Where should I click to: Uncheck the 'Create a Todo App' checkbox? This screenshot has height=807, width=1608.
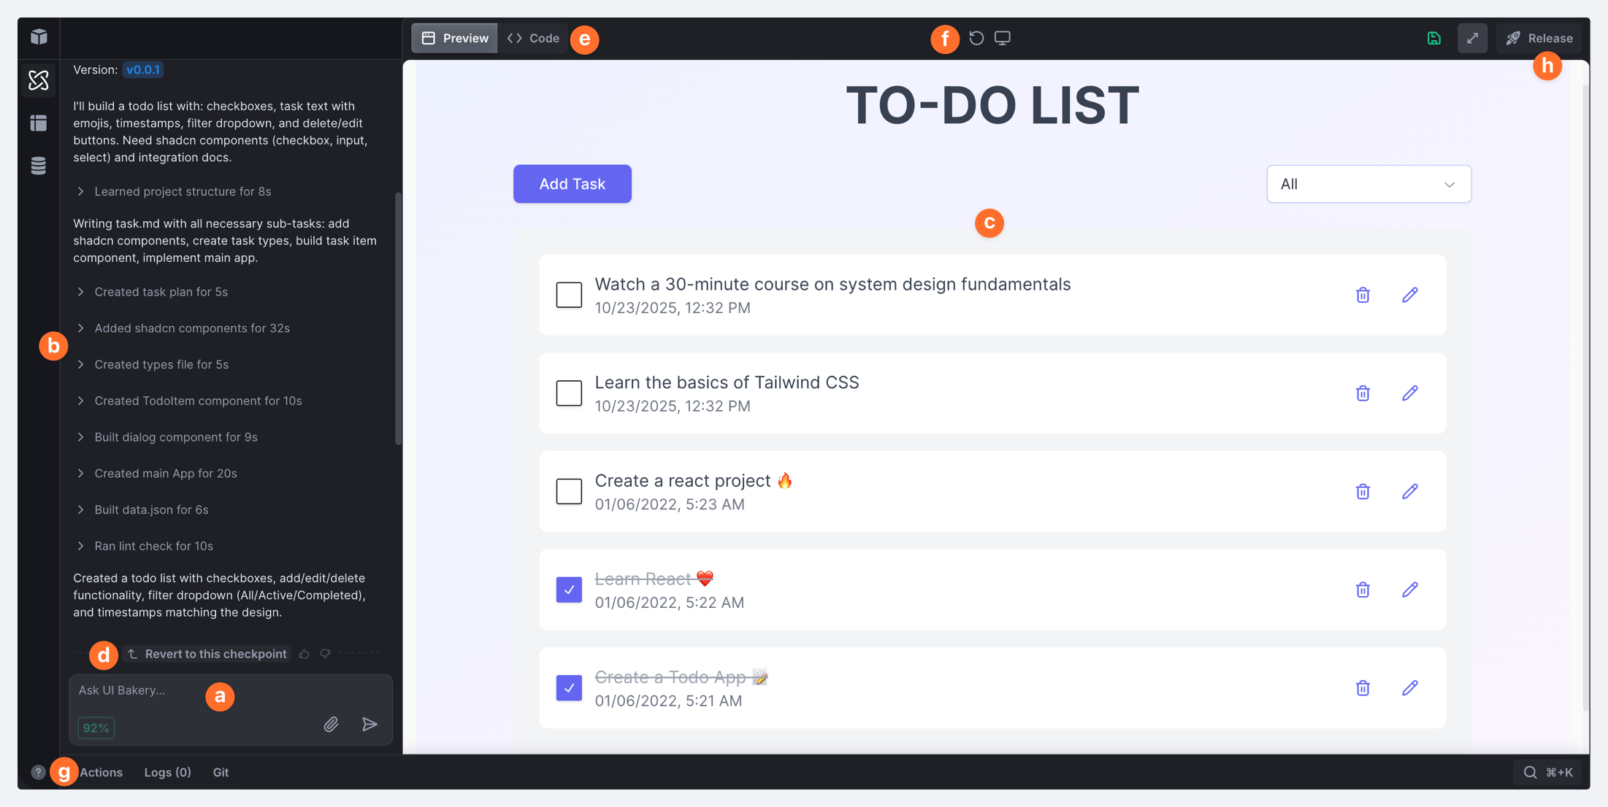569,687
